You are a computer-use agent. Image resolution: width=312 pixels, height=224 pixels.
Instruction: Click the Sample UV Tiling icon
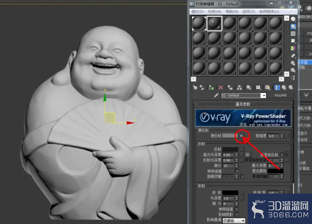293,41
